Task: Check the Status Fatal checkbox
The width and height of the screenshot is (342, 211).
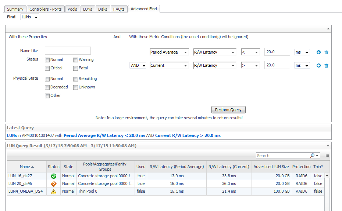Action: (x=75, y=68)
